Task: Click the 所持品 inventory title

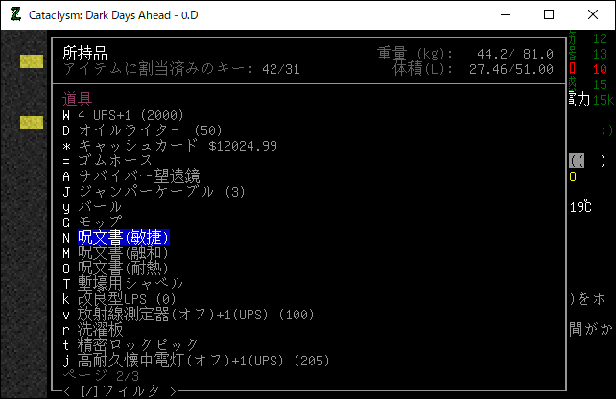Action: pyautogui.click(x=85, y=53)
